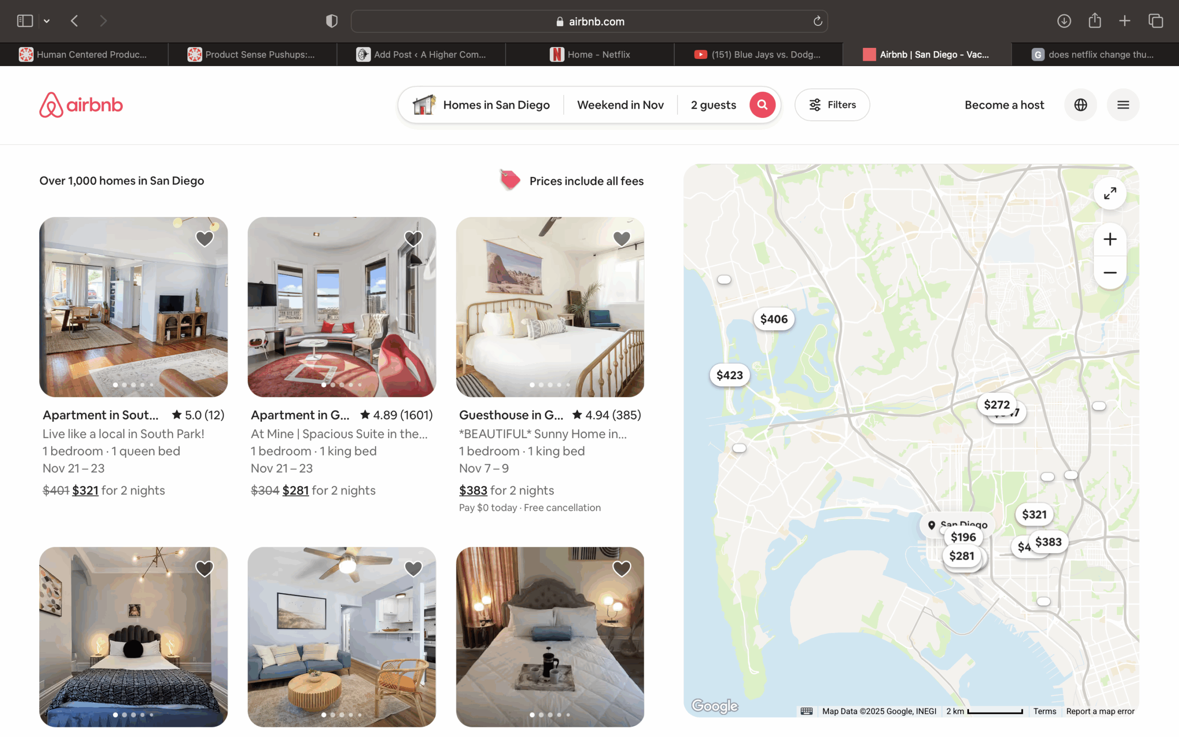1179x737 pixels.
Task: Switch to Blue Jays vs. Dodgers tab
Action: tap(758, 55)
